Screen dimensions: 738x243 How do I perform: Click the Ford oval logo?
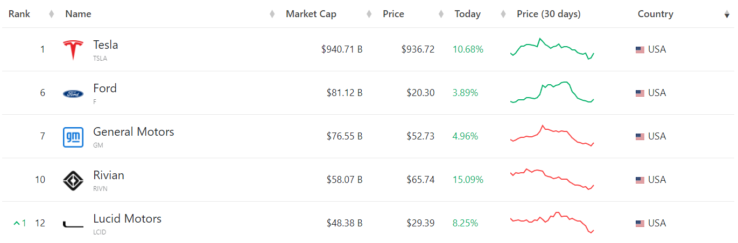(x=73, y=94)
